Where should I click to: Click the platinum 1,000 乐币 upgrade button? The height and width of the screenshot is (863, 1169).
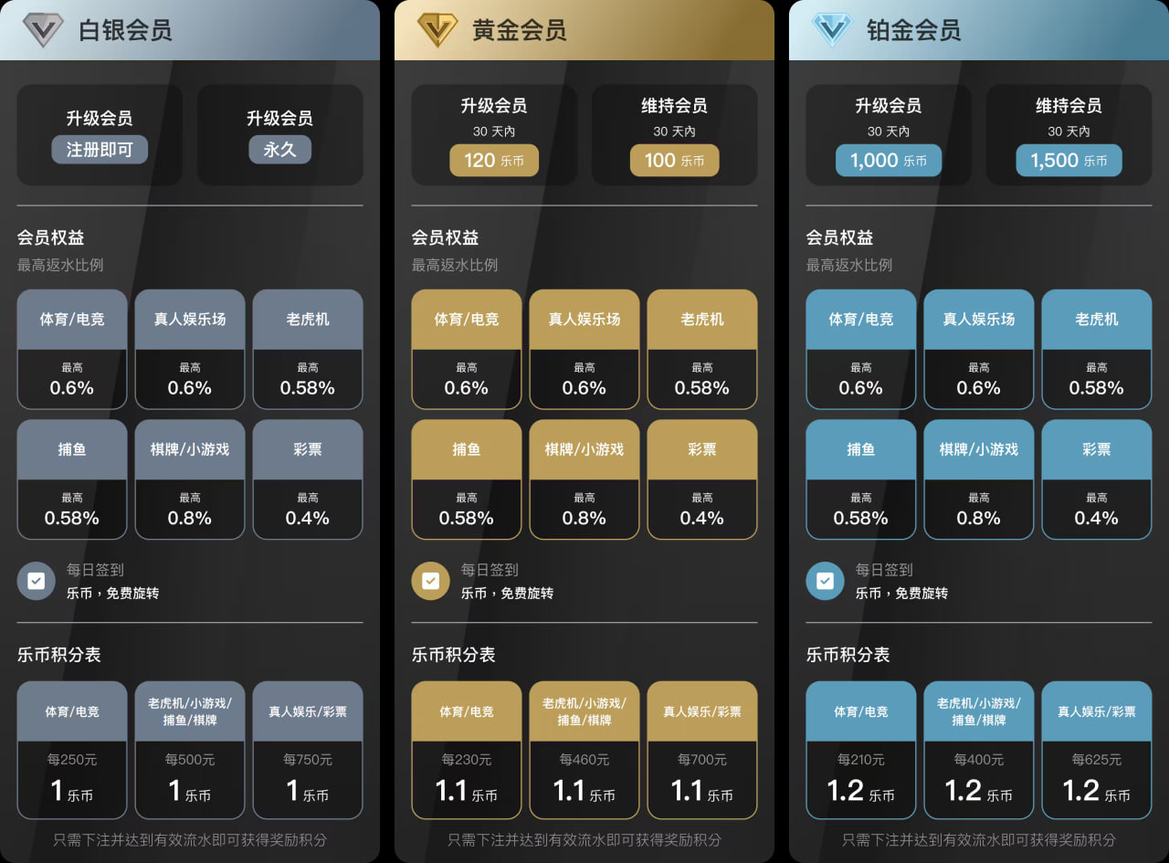coord(888,161)
